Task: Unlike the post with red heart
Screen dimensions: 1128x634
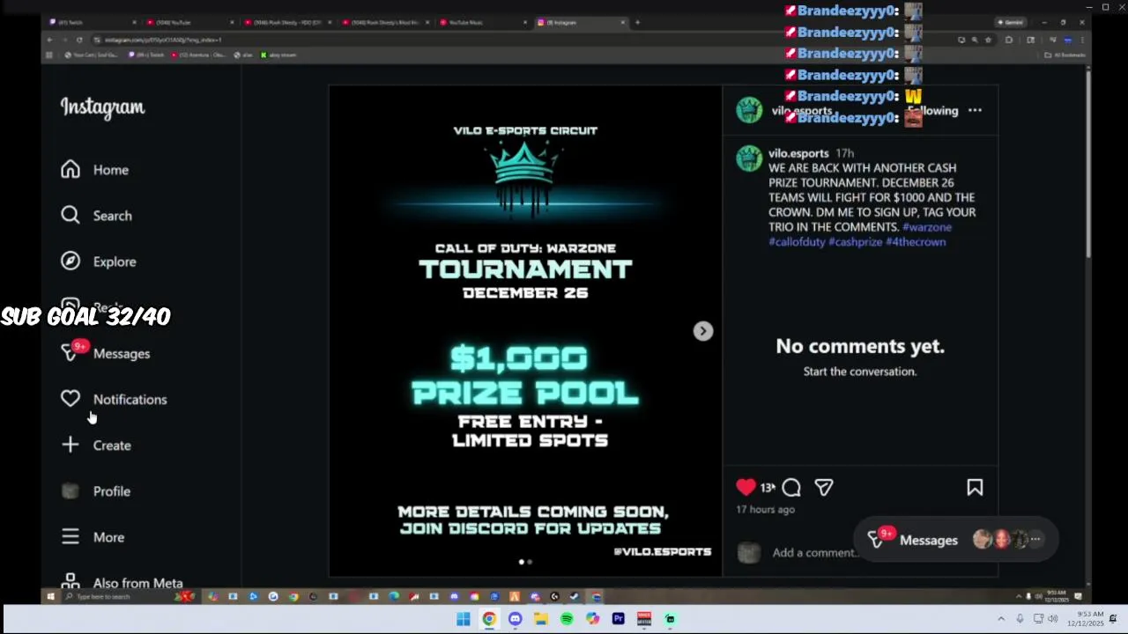Action: [746, 487]
